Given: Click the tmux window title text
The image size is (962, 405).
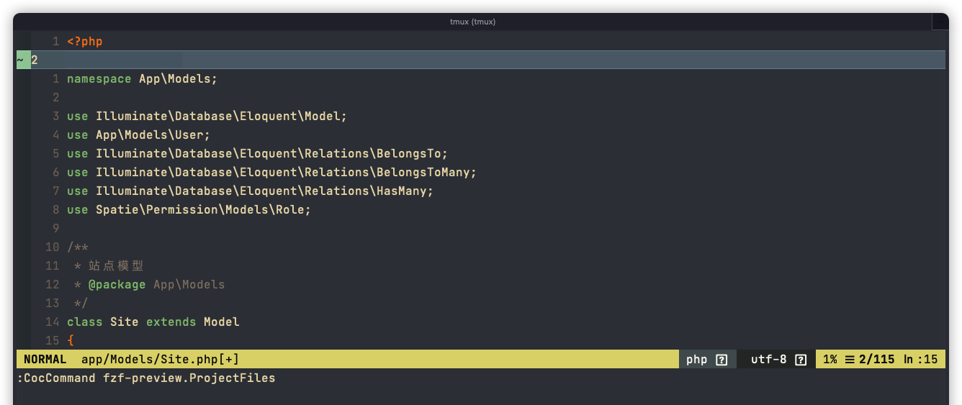Looking at the screenshot, I should tap(473, 22).
